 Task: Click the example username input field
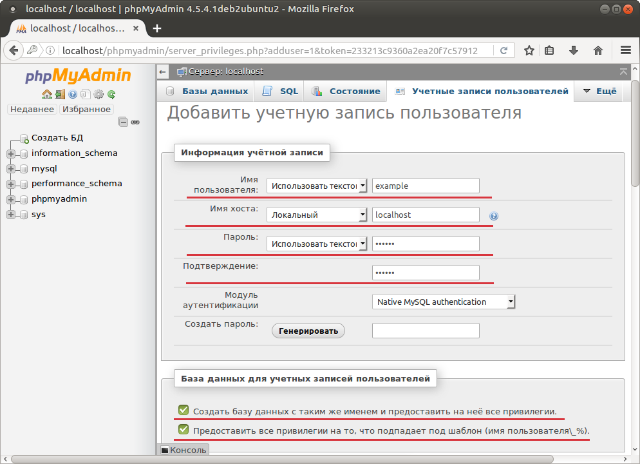coord(425,186)
